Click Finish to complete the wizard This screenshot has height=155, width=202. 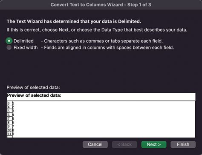coord(183,144)
